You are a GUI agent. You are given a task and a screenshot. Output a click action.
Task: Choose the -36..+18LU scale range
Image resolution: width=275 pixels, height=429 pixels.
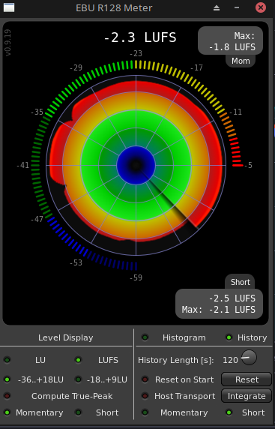point(34,379)
